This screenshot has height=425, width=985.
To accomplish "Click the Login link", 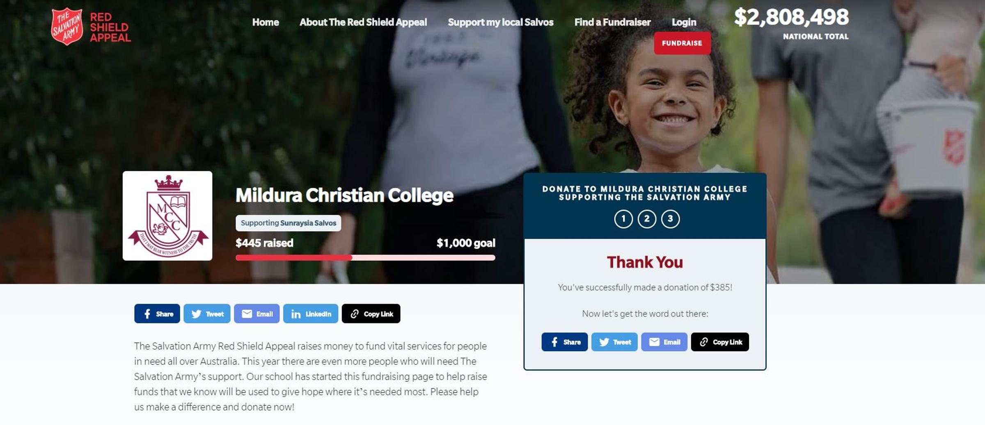I will (x=684, y=22).
